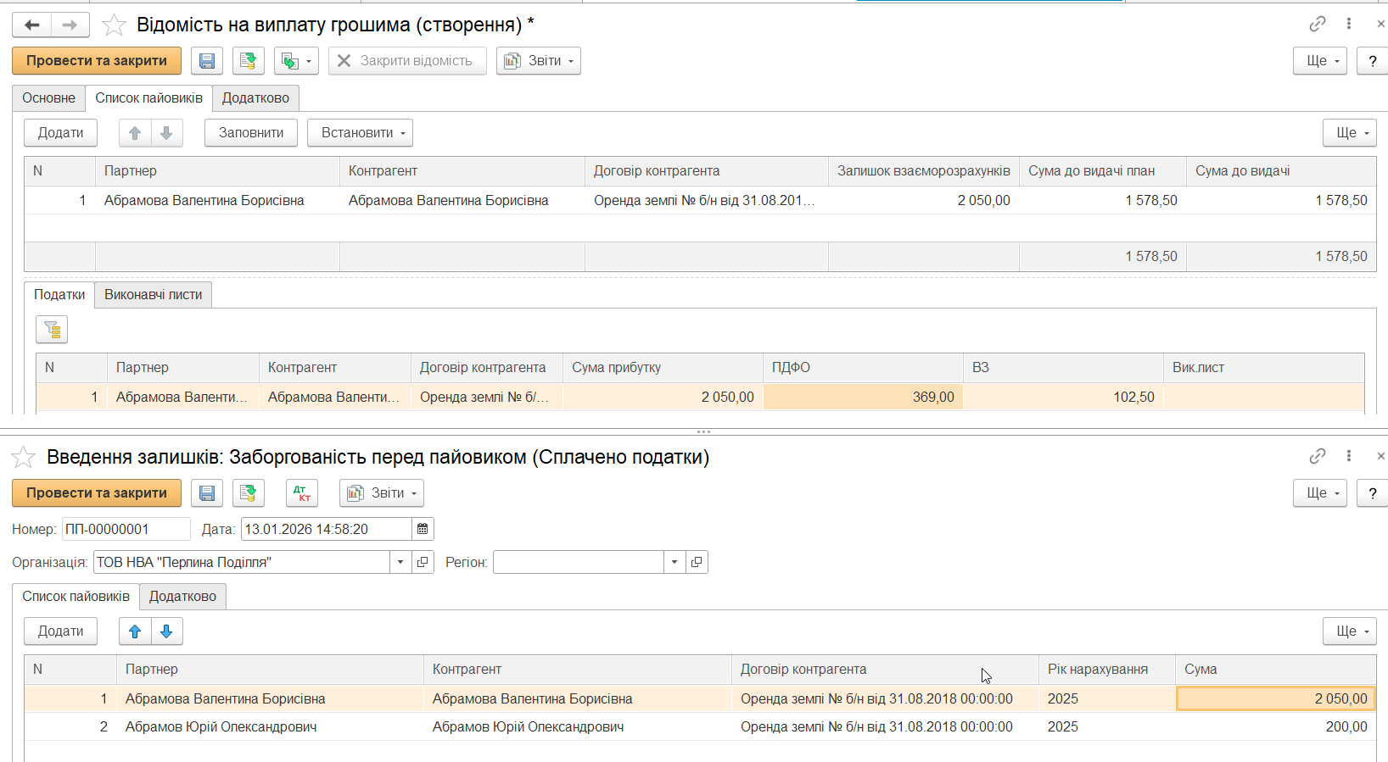
Task: Switch to the Основне tab
Action: coord(49,98)
